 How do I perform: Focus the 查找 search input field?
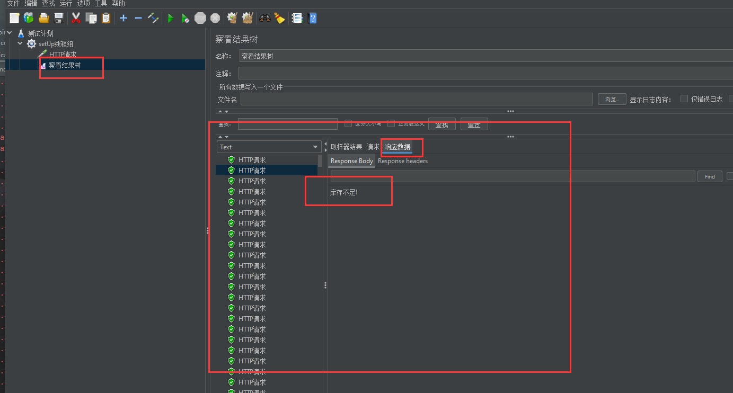click(288, 124)
